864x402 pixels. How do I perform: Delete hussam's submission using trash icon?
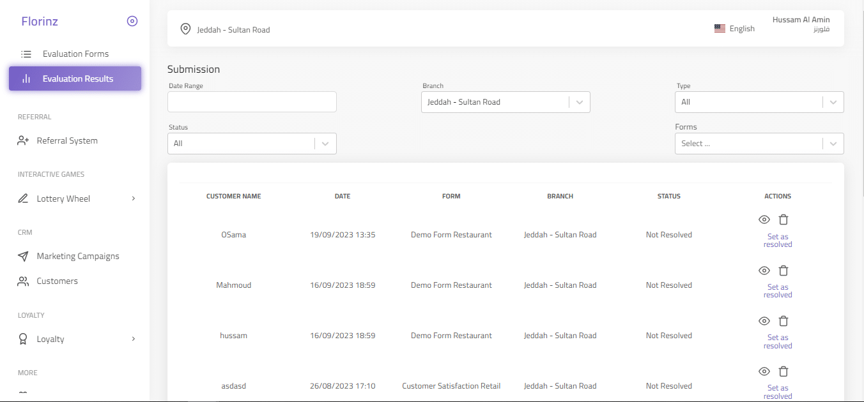point(783,321)
